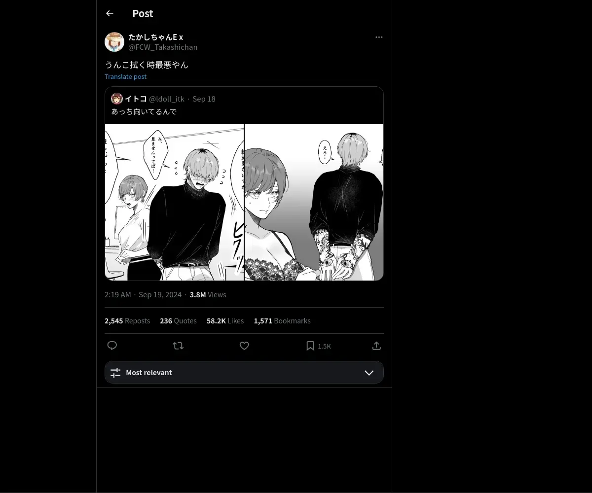View the 236 Quotes list

178,321
